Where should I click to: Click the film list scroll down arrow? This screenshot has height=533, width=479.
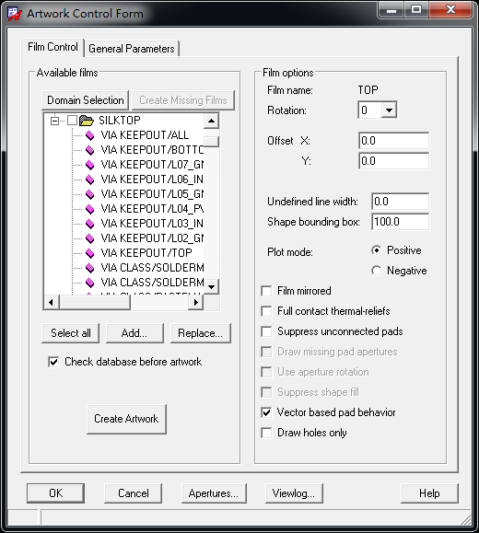pyautogui.click(x=211, y=287)
